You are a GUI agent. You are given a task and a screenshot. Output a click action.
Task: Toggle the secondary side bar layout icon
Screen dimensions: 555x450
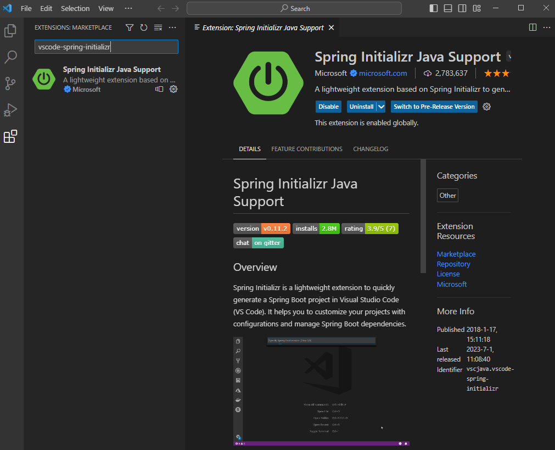[462, 8]
